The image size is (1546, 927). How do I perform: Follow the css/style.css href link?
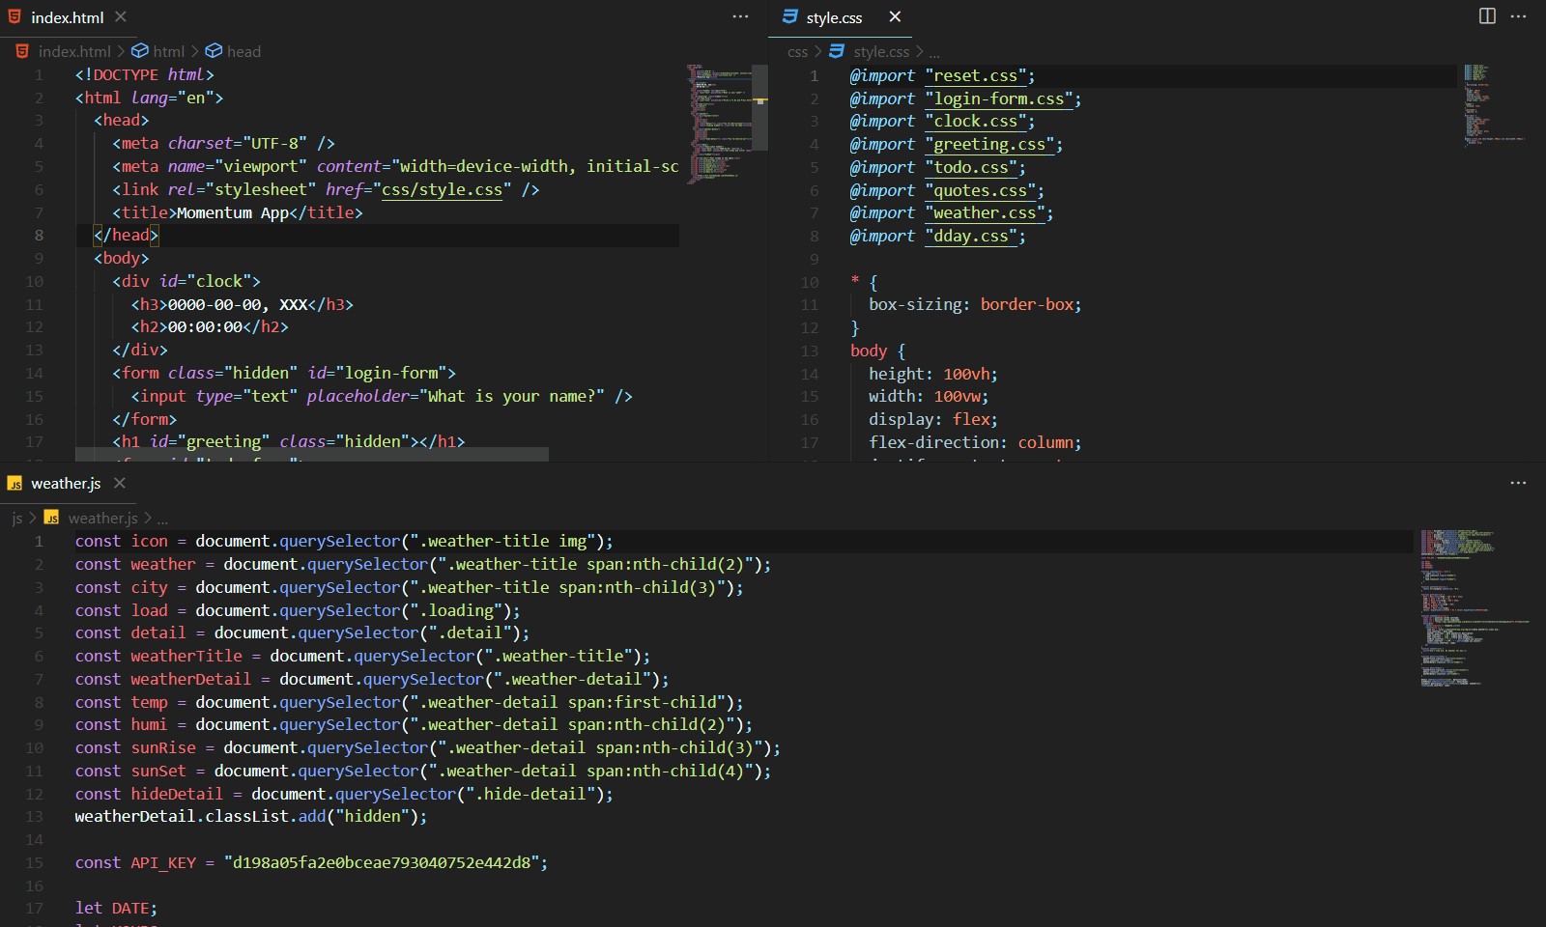pos(443,190)
